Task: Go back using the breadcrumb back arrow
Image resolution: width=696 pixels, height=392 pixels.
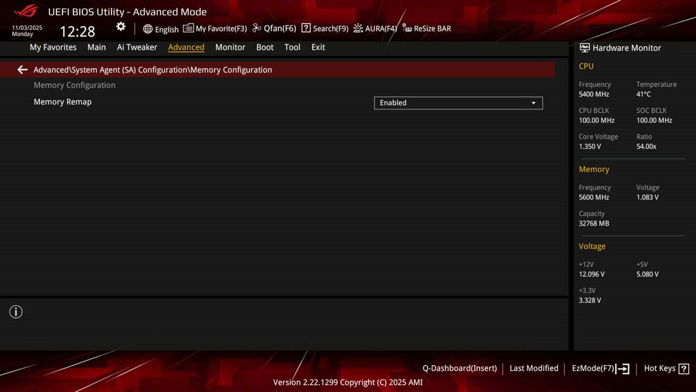Action: (x=22, y=70)
